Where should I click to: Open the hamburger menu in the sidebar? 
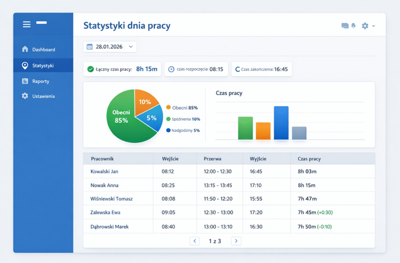click(27, 25)
